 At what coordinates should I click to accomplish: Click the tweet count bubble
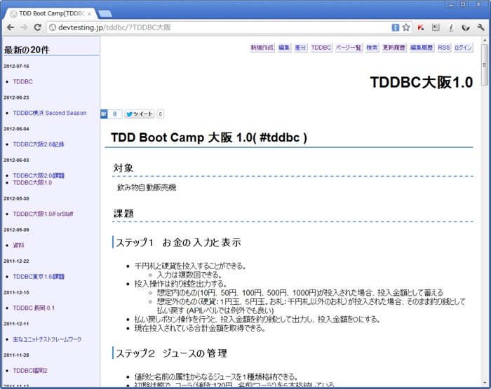[160, 114]
